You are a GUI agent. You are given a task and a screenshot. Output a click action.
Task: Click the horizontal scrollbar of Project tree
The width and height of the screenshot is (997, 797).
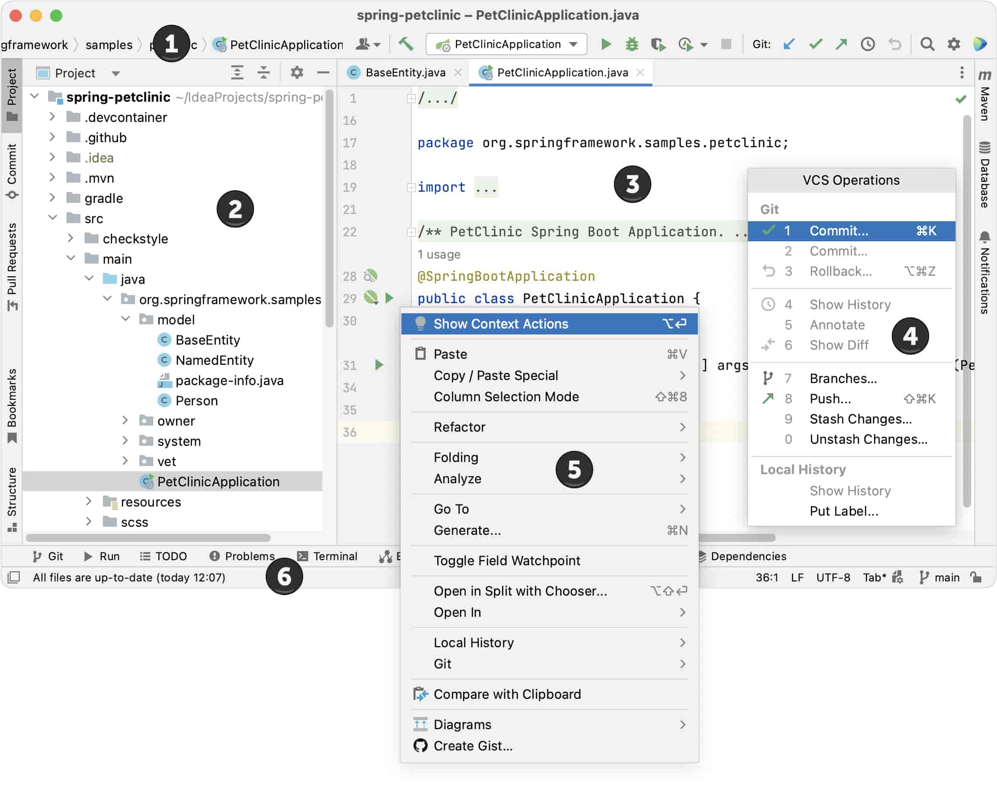[148, 537]
